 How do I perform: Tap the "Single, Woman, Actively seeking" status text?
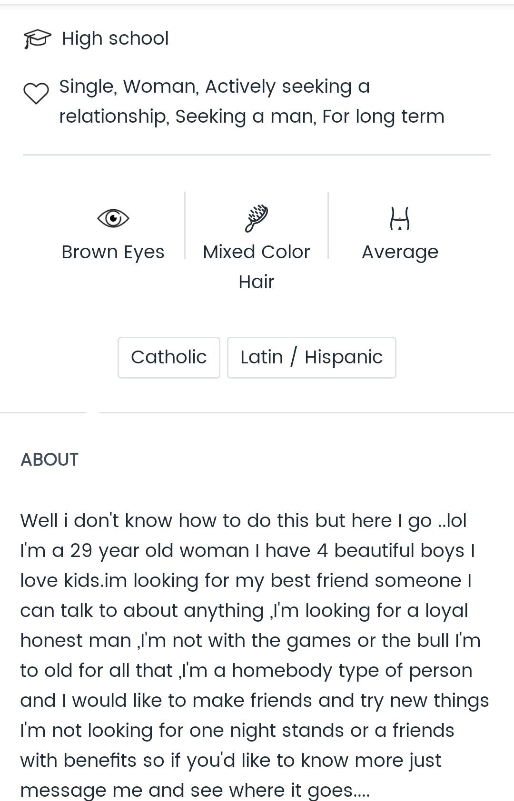pos(214,87)
